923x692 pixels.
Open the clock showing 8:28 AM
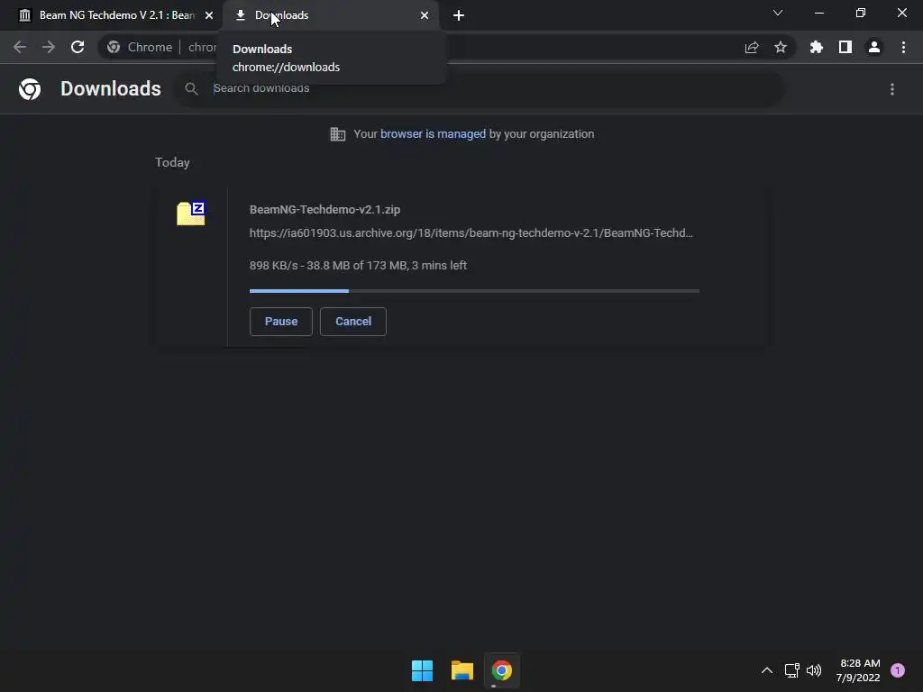point(858,670)
